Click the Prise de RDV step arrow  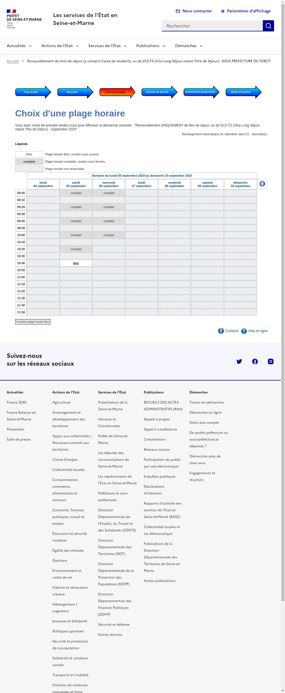click(33, 92)
